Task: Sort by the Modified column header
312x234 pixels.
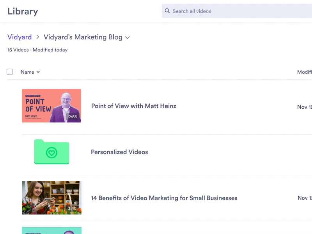Action: (305, 72)
